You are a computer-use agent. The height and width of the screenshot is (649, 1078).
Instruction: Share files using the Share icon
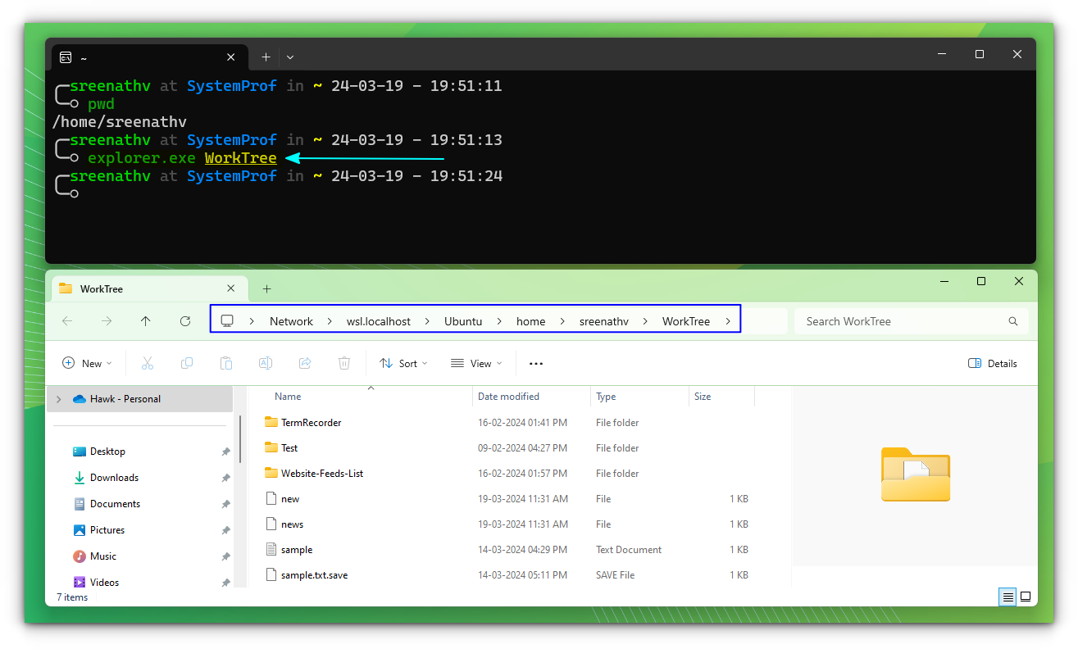coord(305,363)
